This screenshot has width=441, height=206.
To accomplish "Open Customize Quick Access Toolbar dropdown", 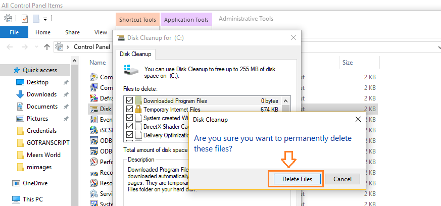I will coord(45,19).
